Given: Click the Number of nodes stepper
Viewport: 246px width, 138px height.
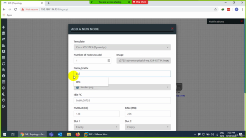Looking at the screenshot, I should point(109,61).
